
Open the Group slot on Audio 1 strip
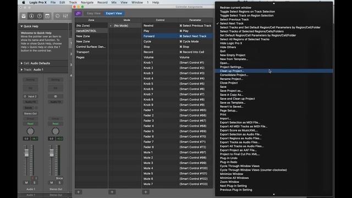click(30, 119)
